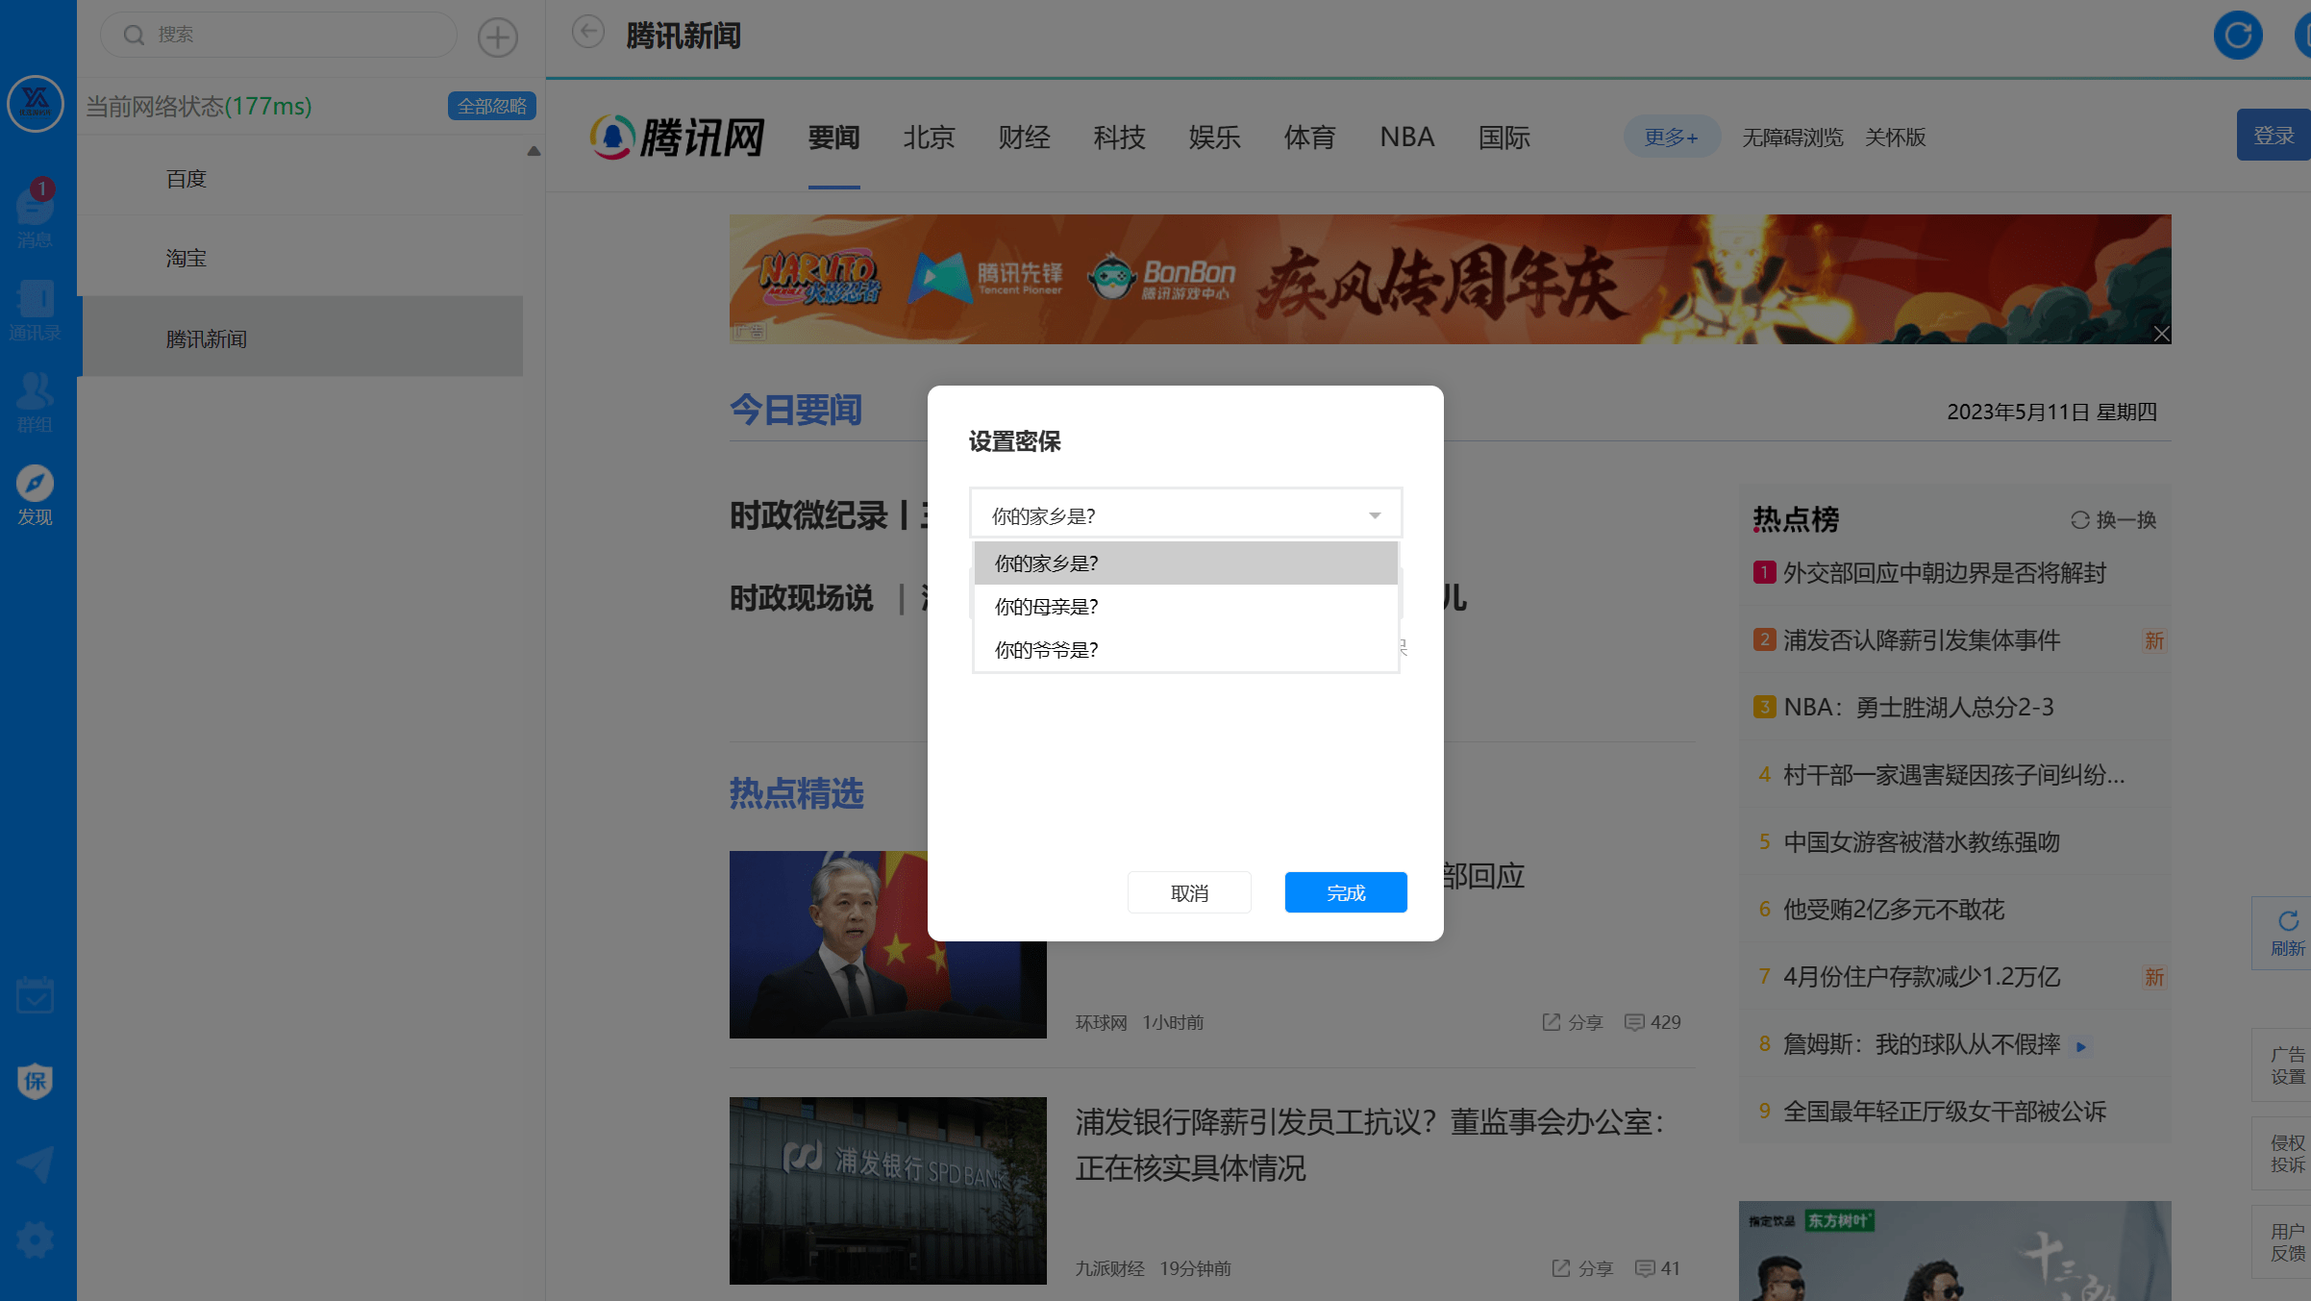This screenshot has width=2311, height=1301.
Task: Click the user avatar logo in sidebar
Action: 36,103
